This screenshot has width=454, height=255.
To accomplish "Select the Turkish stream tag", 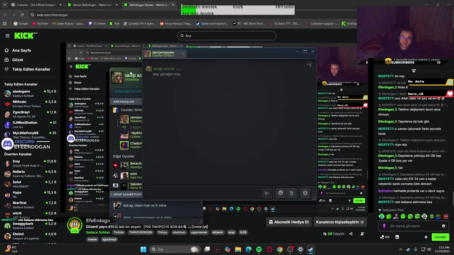I will click(118, 232).
